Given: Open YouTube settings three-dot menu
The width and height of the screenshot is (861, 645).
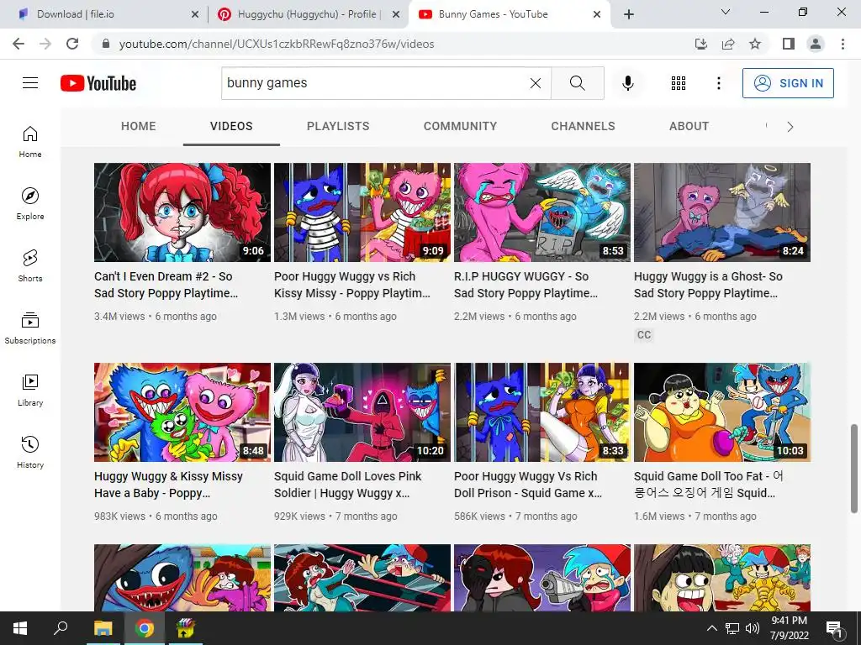Looking at the screenshot, I should 718,83.
